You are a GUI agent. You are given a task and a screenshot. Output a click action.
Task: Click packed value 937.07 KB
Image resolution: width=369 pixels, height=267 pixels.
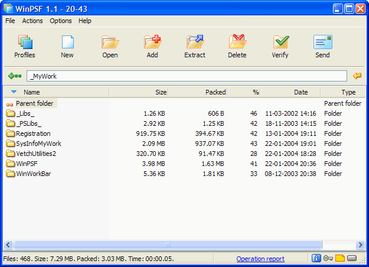click(210, 144)
